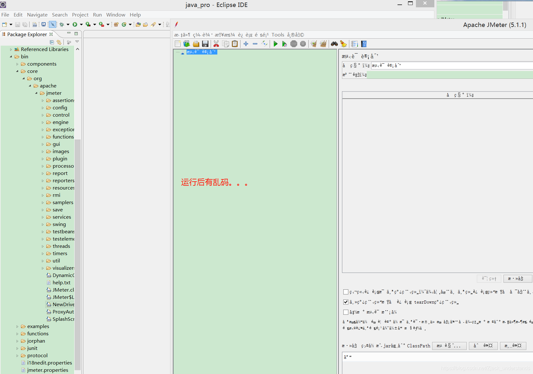
Task: Click the JMeter Copy icon
Action: 226,44
